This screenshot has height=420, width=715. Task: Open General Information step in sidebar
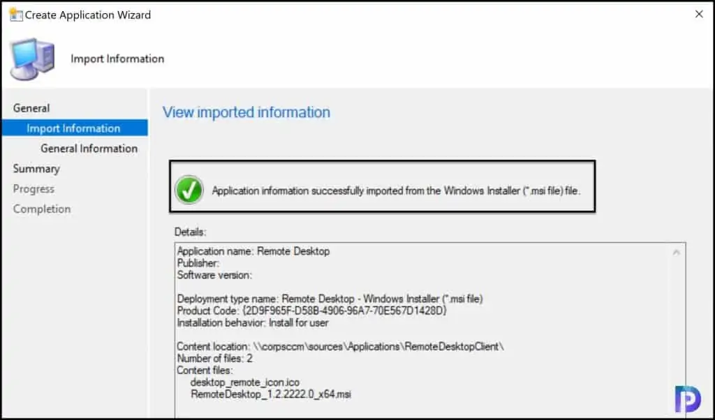point(89,149)
